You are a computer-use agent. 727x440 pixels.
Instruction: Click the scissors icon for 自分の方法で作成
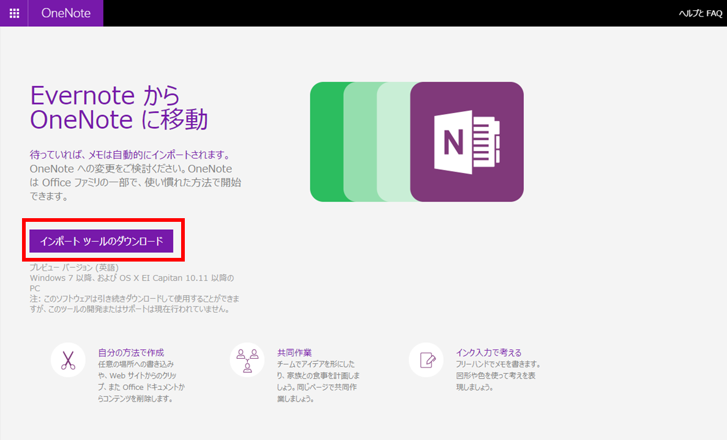tap(68, 360)
